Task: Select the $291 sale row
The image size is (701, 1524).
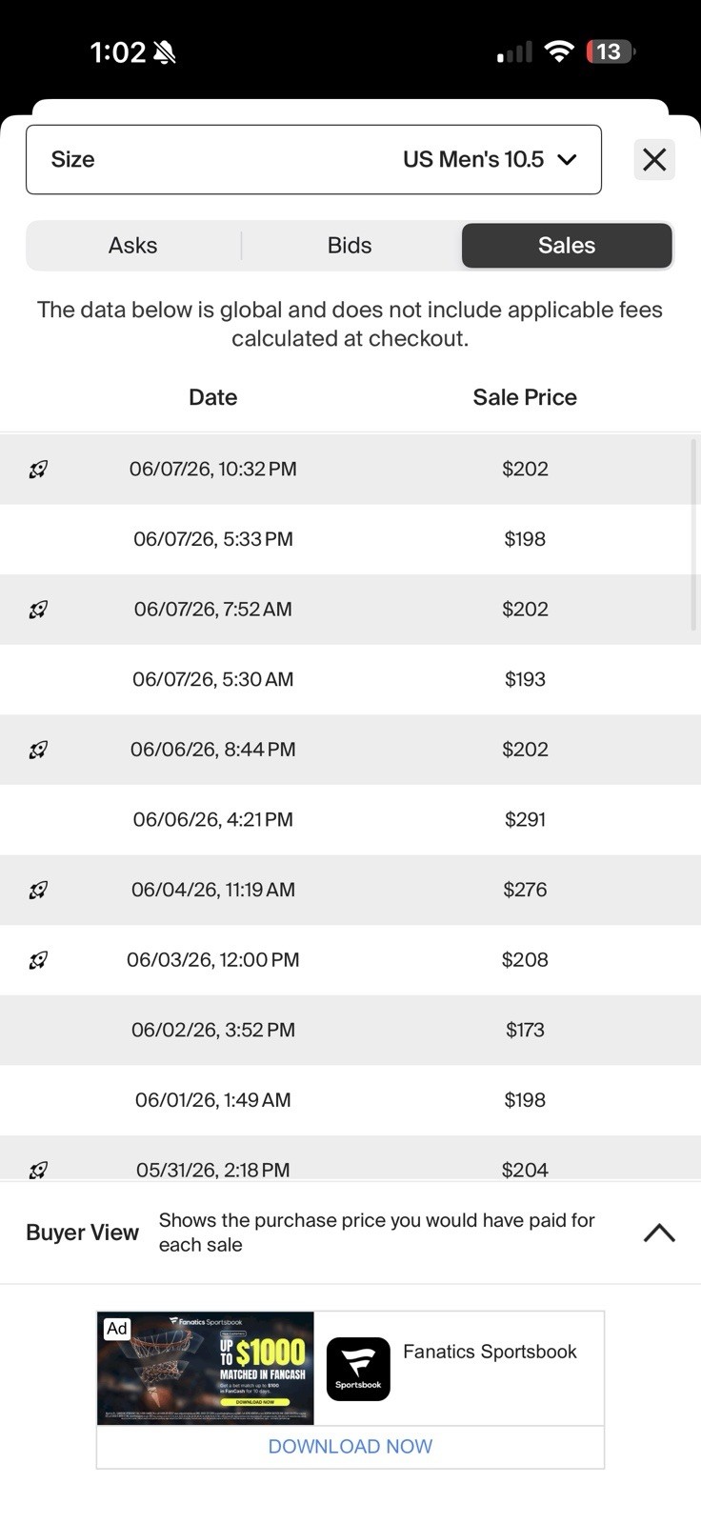Action: click(350, 820)
